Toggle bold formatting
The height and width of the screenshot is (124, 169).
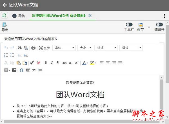click(x=46, y=63)
